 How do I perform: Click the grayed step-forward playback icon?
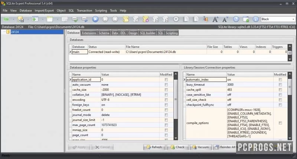(105, 19)
